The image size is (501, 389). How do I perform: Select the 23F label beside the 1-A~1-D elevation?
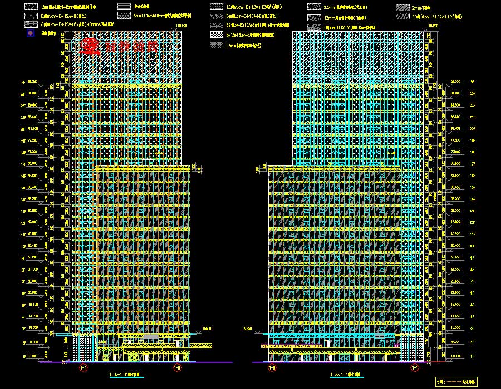coord(23,94)
